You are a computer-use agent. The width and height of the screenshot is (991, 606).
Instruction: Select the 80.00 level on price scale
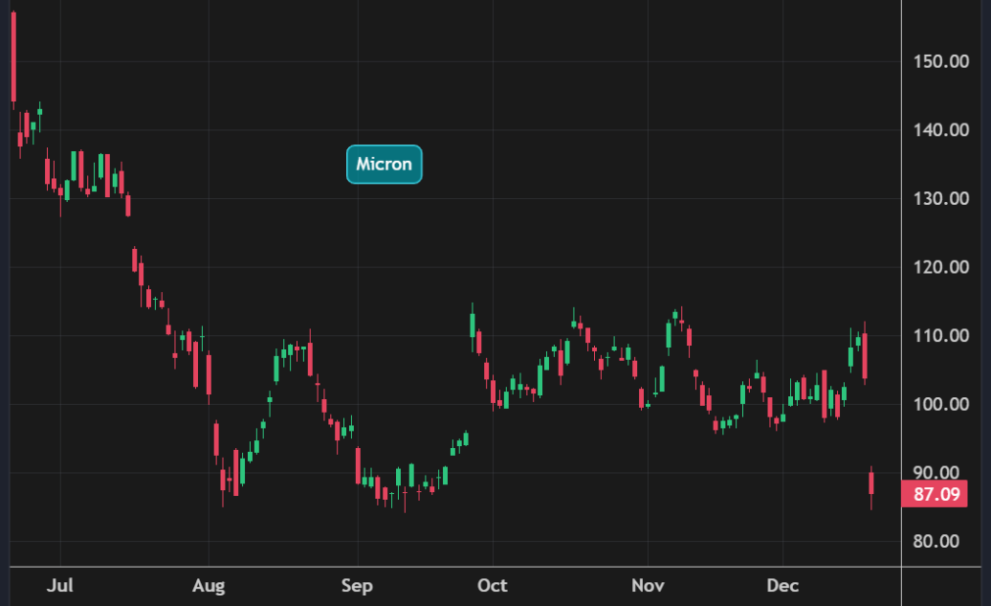tap(936, 541)
